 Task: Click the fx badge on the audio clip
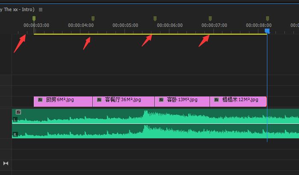pos(18,112)
